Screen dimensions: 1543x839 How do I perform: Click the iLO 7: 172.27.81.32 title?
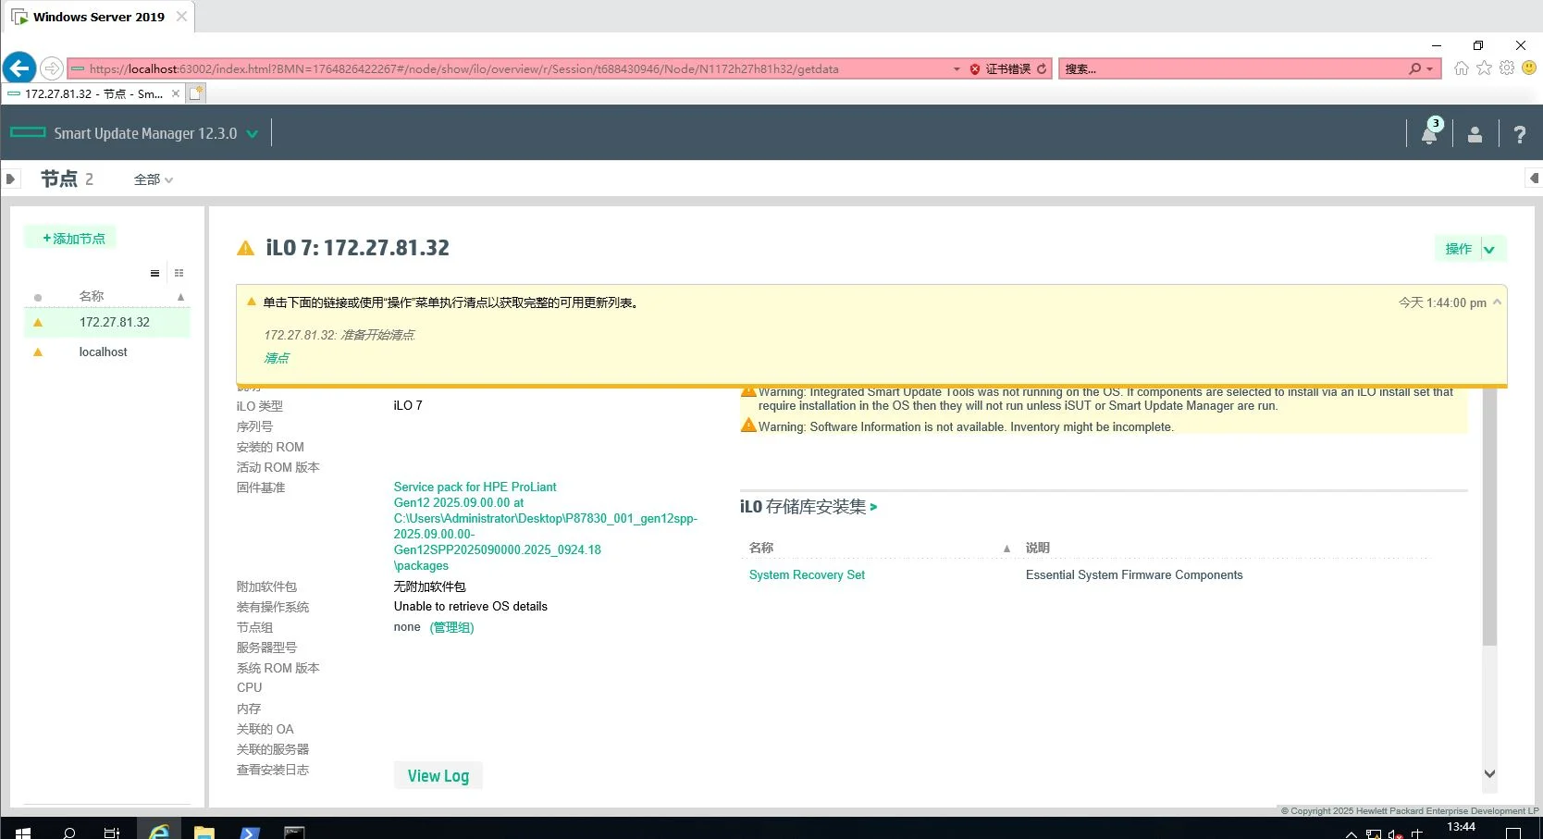pyautogui.click(x=357, y=248)
